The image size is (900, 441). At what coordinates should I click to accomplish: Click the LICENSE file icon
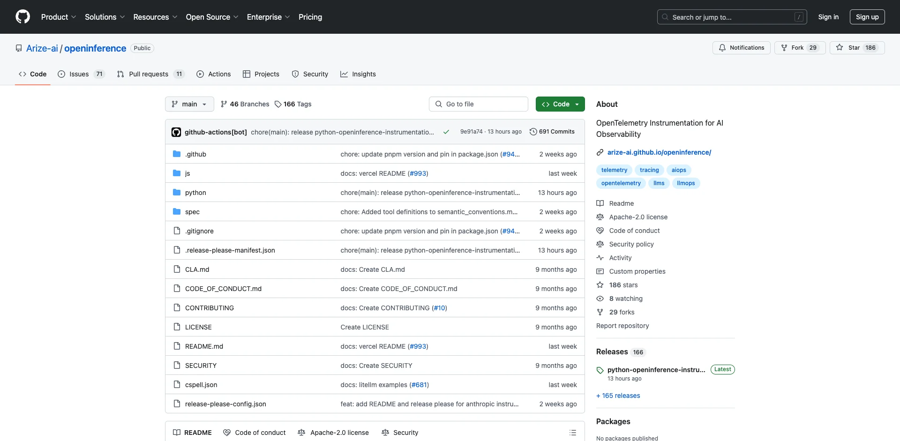[177, 327]
